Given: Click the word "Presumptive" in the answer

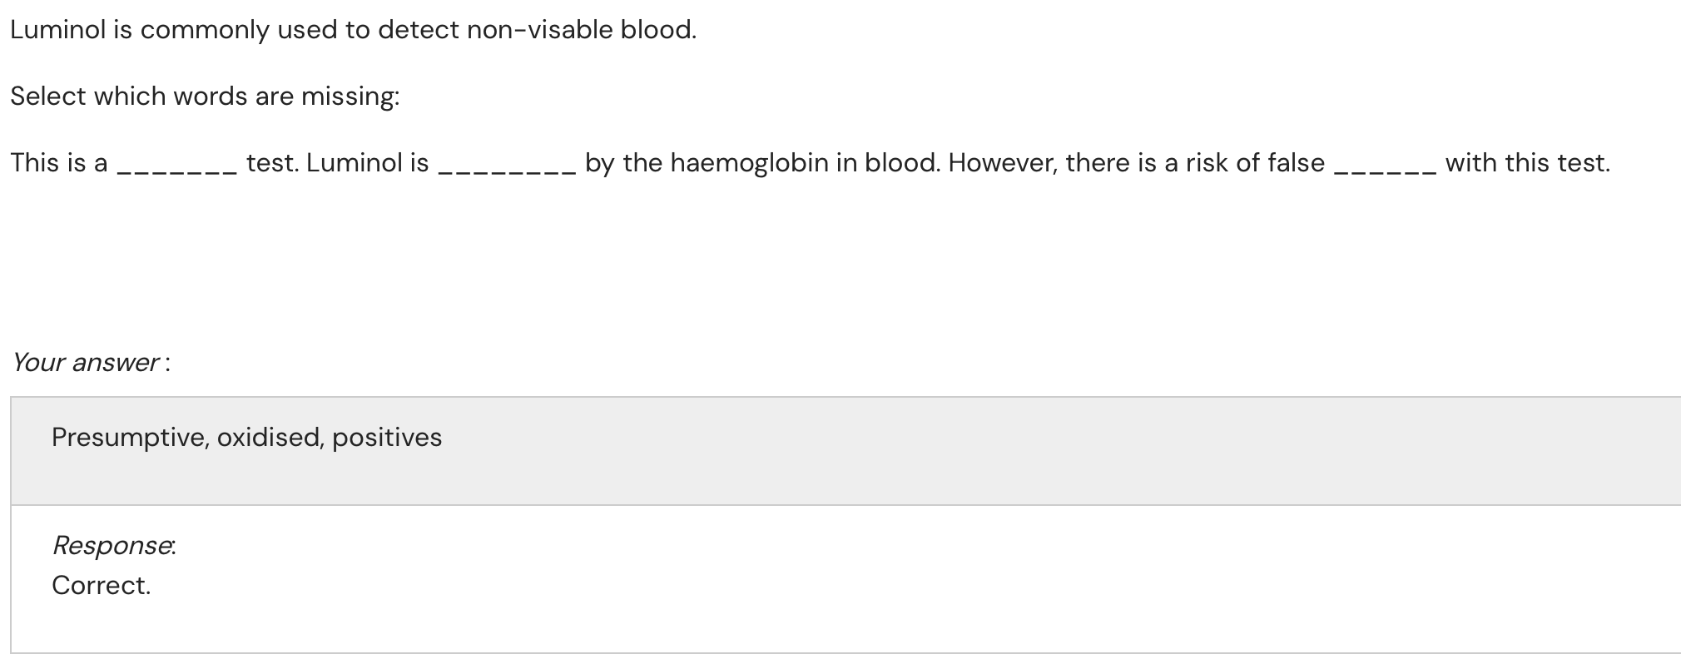Looking at the screenshot, I should coord(130,438).
